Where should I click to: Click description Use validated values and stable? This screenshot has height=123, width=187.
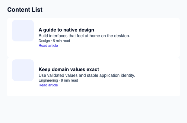click(x=87, y=75)
